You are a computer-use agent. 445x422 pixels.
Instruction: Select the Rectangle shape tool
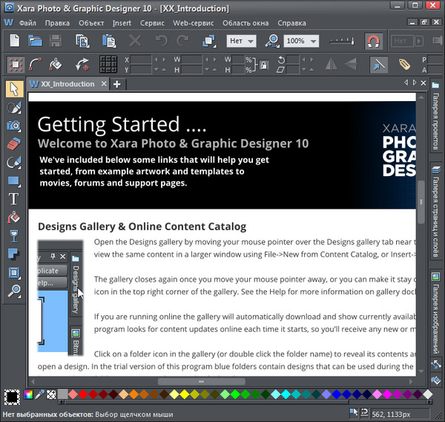pos(13,181)
